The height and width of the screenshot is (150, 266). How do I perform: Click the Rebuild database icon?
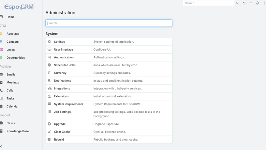click(x=49, y=139)
